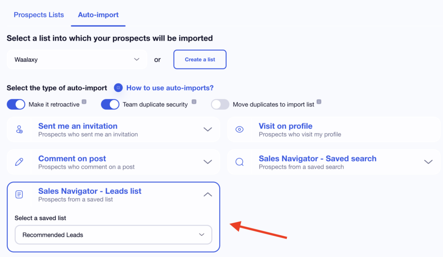The image size is (443, 257).
Task: Click the person icon beside Sent me an invitation
Action: [x=19, y=129]
